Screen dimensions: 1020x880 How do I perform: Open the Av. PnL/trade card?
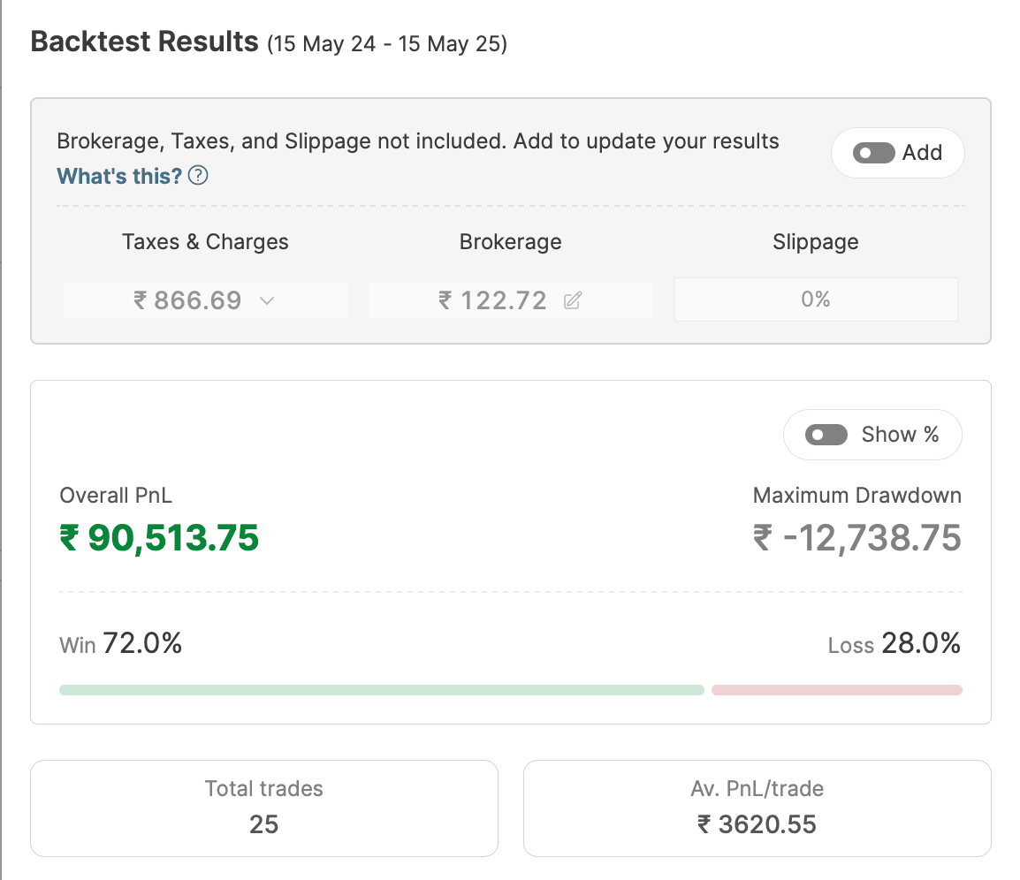click(757, 808)
